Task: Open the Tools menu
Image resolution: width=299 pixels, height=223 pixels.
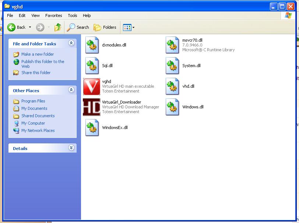Action: 73,15
